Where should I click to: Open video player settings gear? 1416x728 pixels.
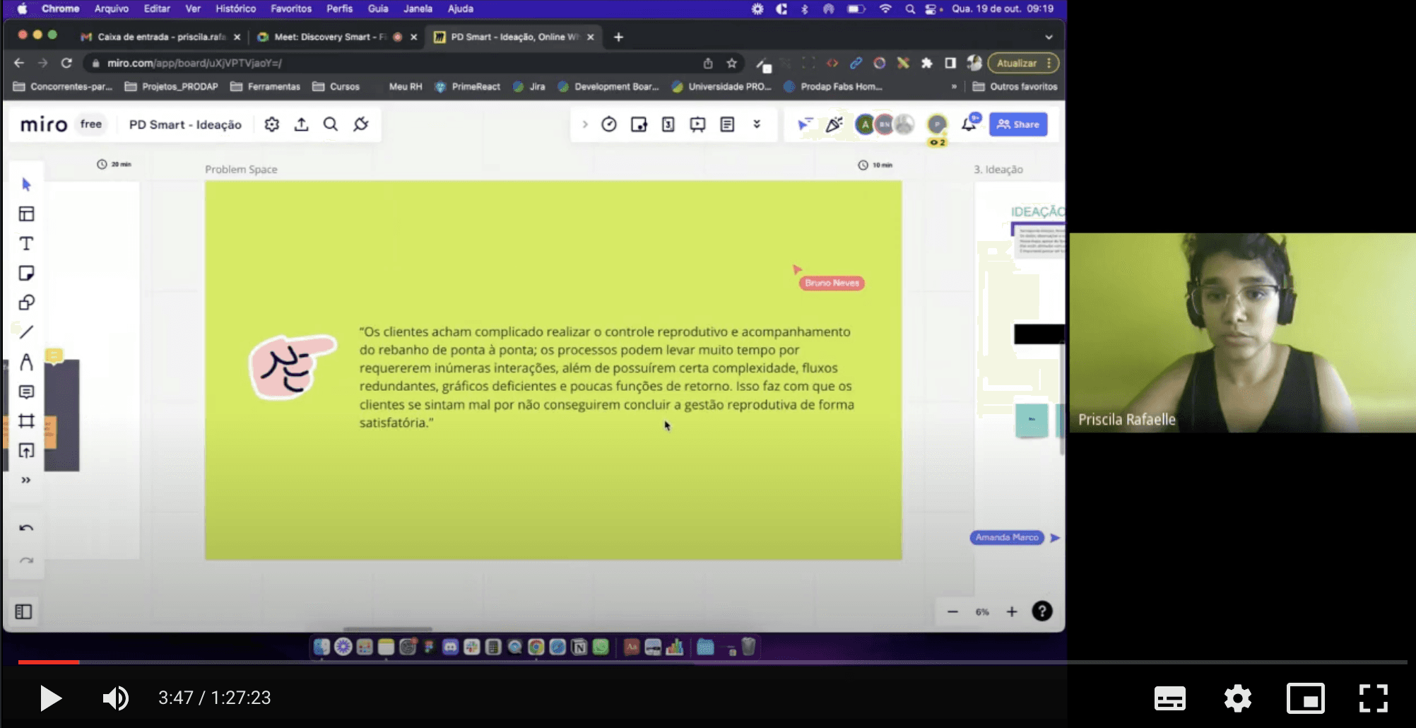(x=1238, y=698)
